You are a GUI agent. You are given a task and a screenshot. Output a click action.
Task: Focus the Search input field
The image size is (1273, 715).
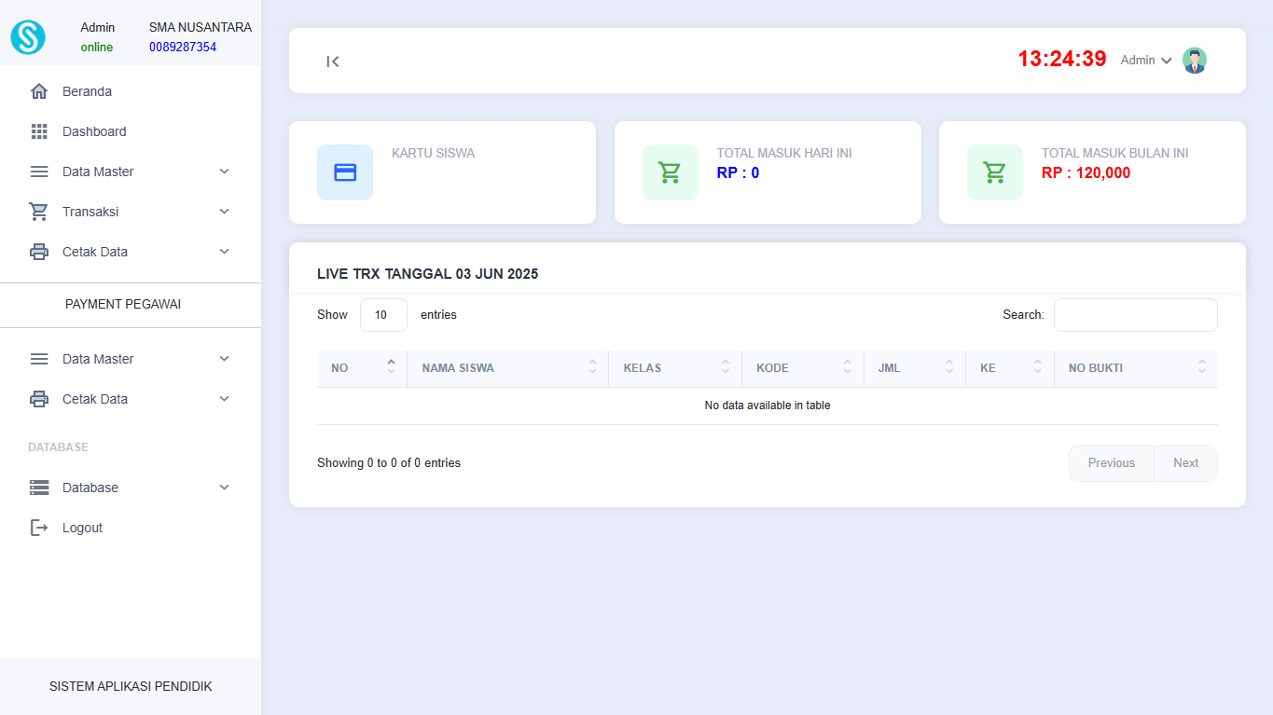click(1135, 315)
